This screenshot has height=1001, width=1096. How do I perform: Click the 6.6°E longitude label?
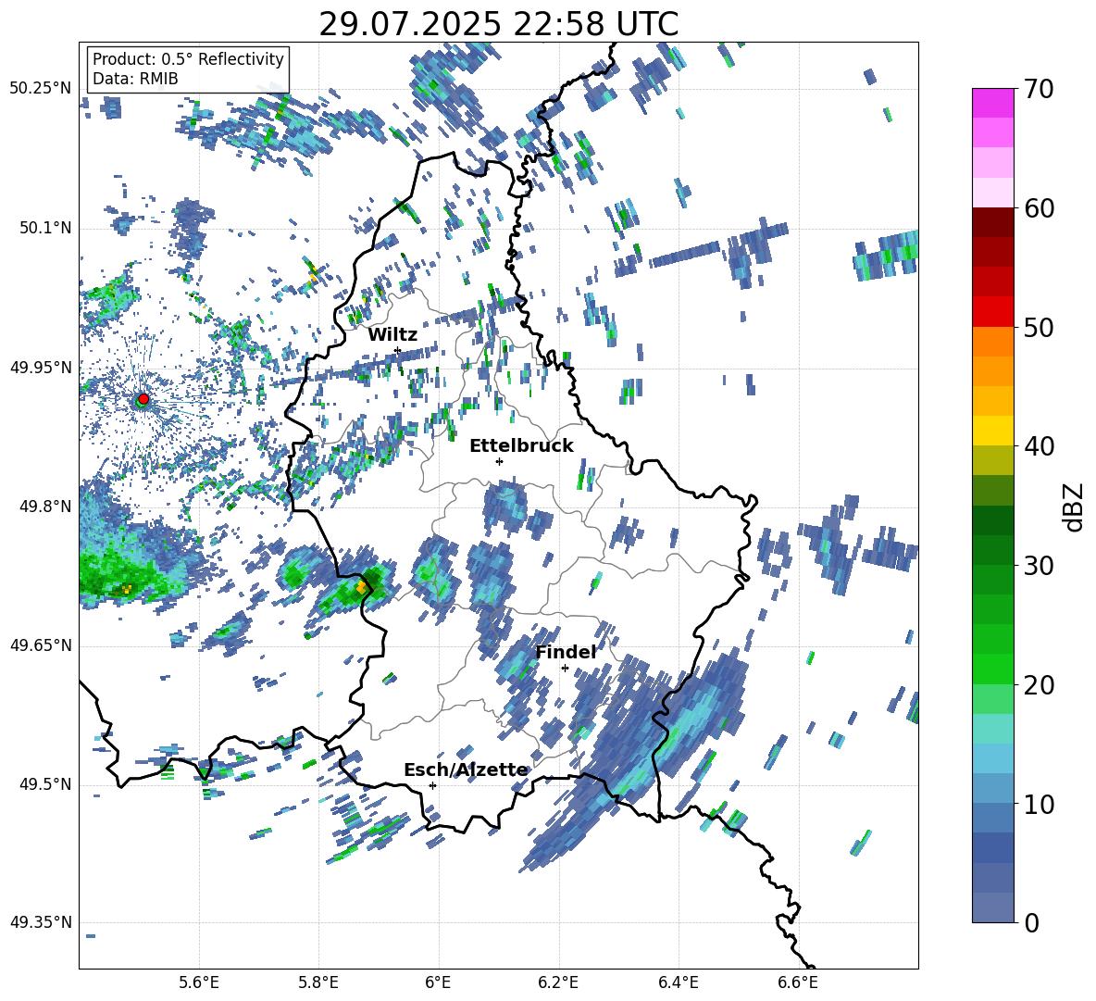click(x=798, y=982)
